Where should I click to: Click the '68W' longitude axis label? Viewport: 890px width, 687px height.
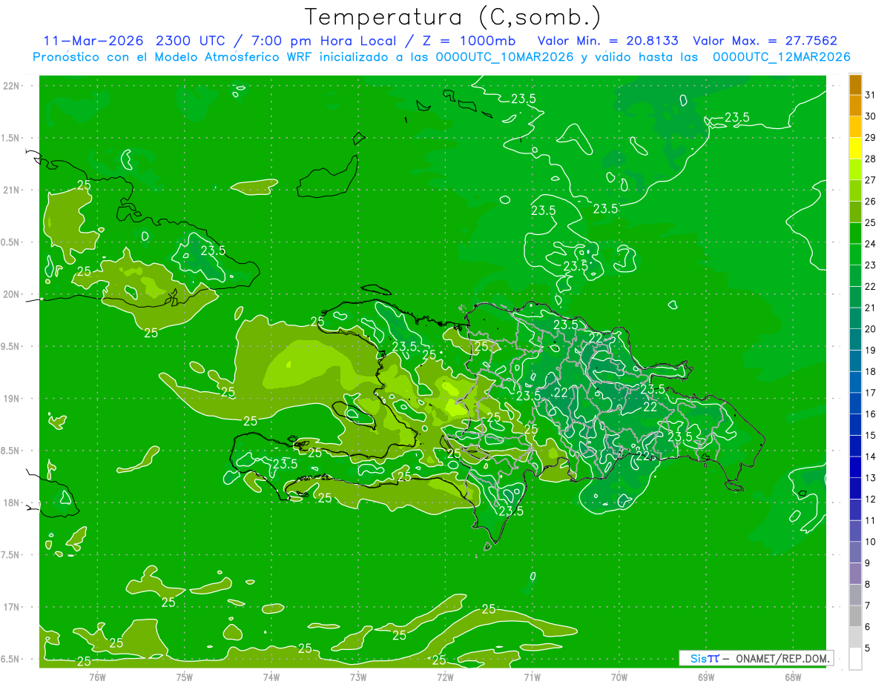[792, 677]
